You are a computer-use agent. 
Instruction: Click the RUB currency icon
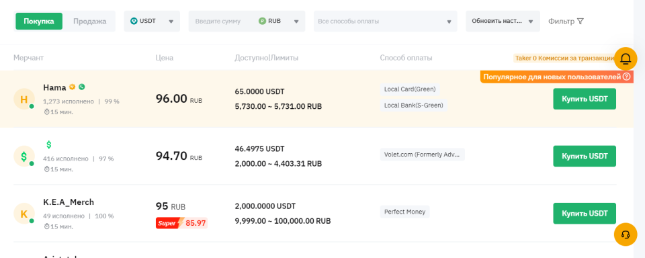pyautogui.click(x=263, y=21)
